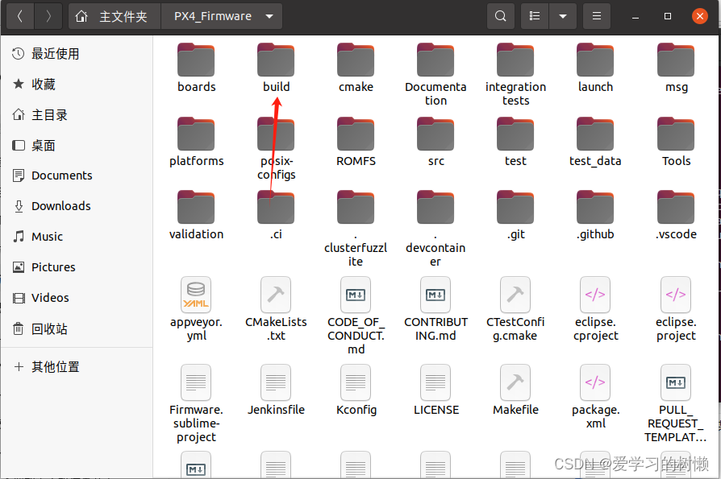
Task: Expand Other Locations in the sidebar
Action: [55, 367]
